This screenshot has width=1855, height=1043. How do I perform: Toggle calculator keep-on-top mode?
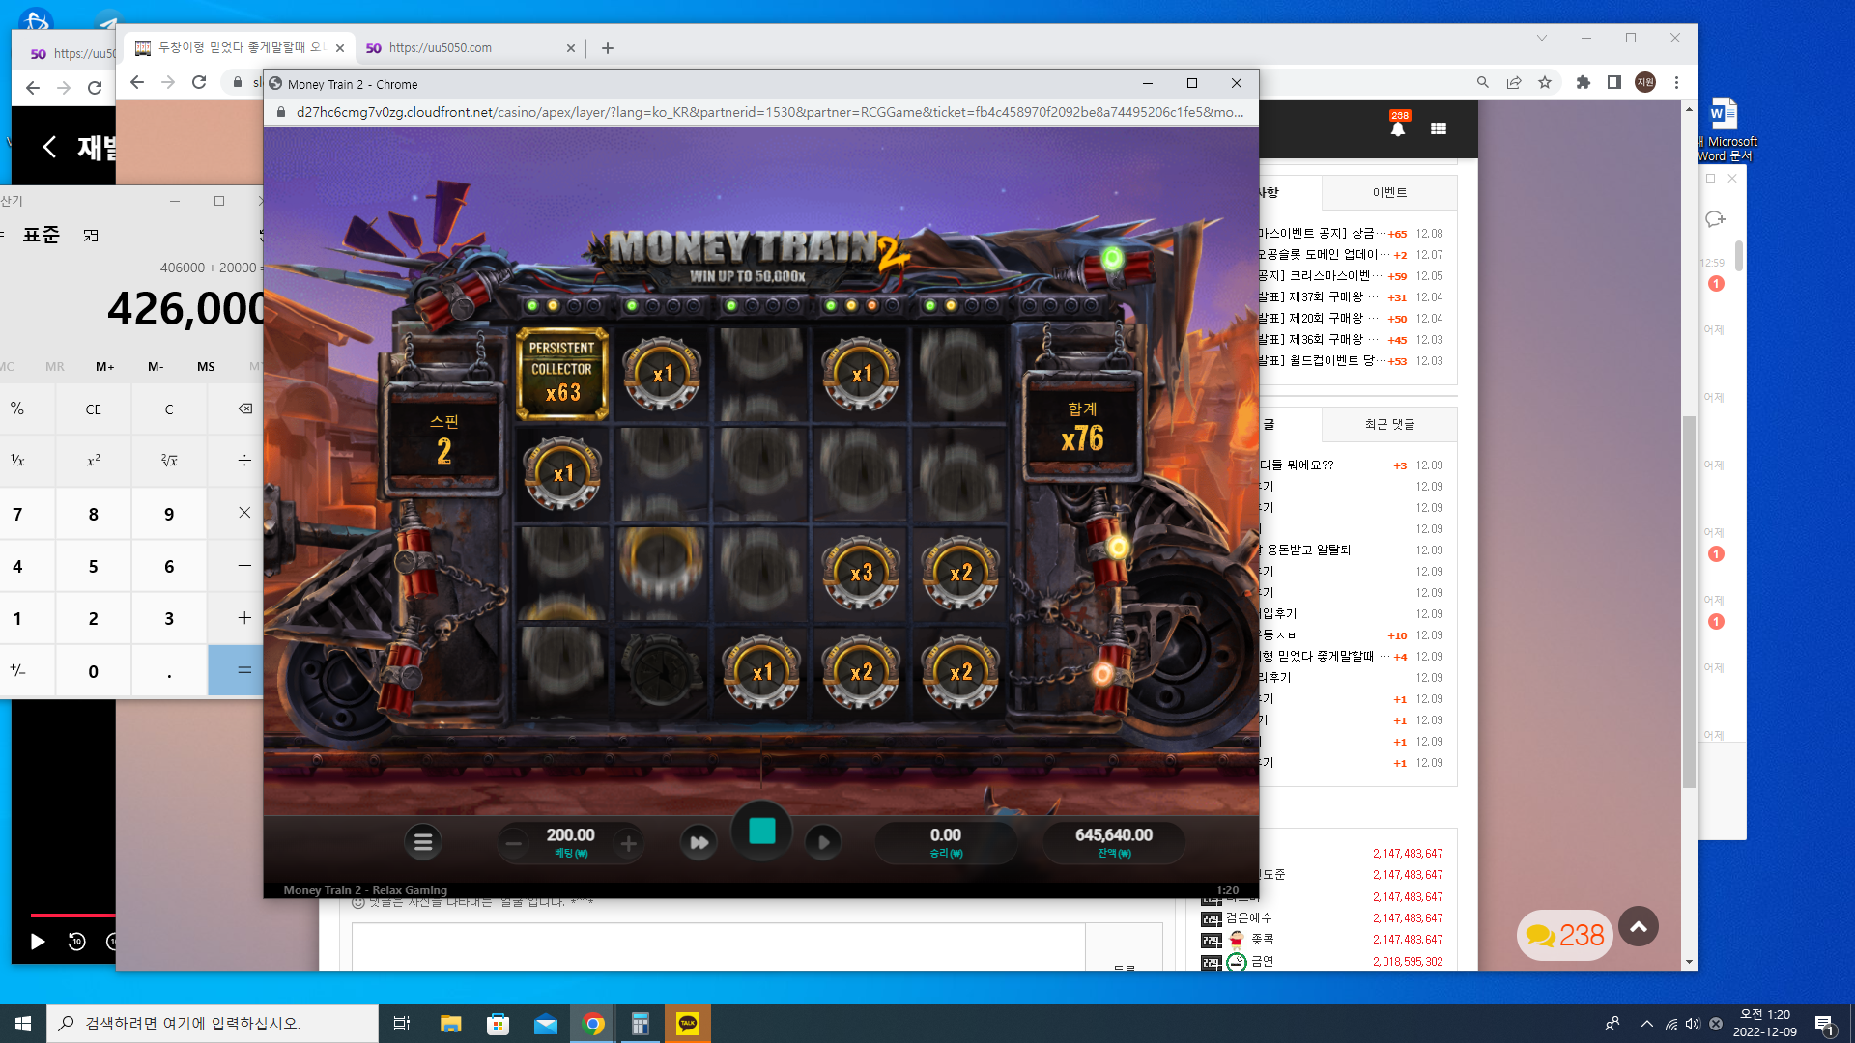[91, 236]
